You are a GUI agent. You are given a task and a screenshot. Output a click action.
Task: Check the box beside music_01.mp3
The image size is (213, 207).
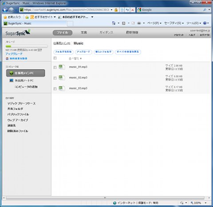55,67
